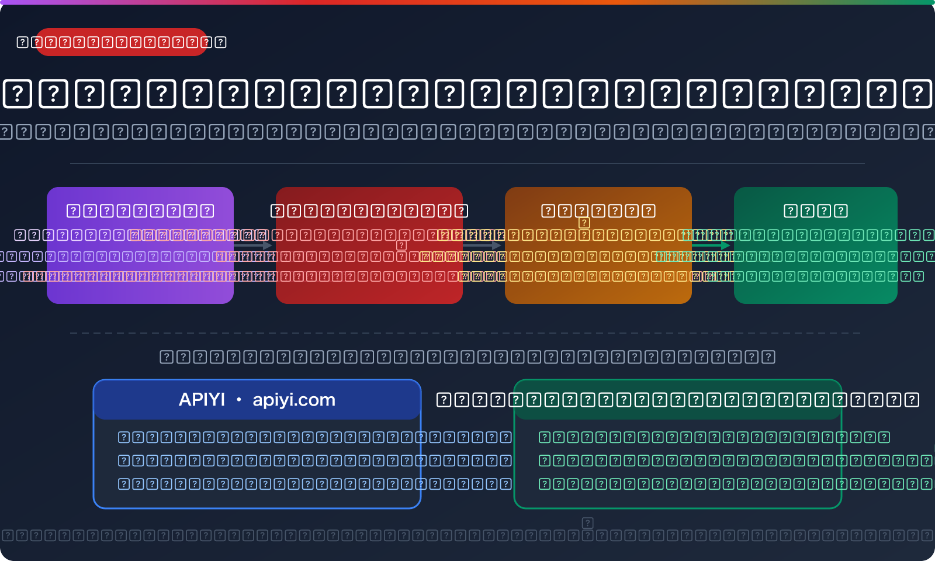Click arrow between red and orange cards
The height and width of the screenshot is (561, 935).
(x=484, y=245)
